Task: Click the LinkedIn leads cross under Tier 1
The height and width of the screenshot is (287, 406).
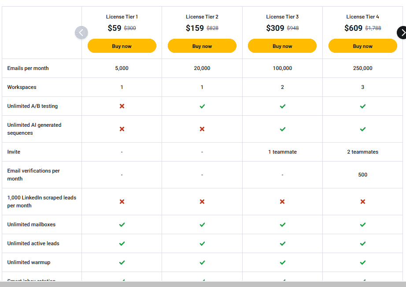Action: tap(122, 202)
